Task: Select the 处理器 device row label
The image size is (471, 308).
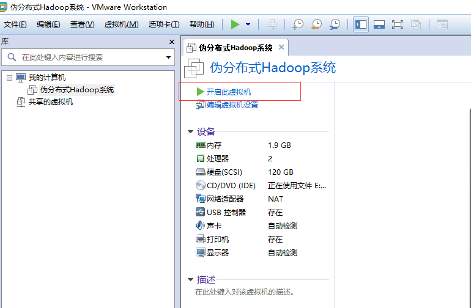Action: (218, 158)
